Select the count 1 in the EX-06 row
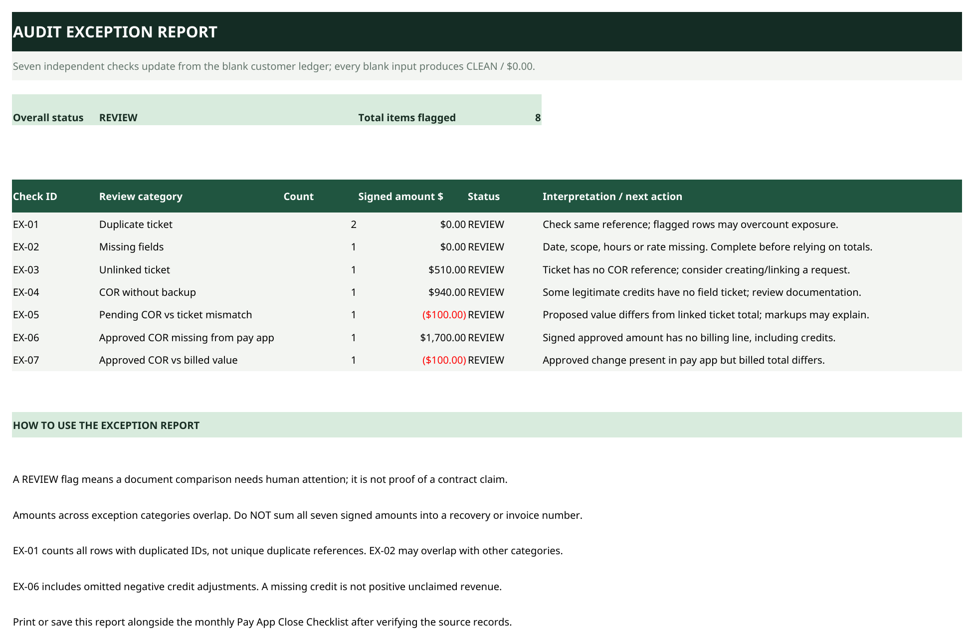 354,338
